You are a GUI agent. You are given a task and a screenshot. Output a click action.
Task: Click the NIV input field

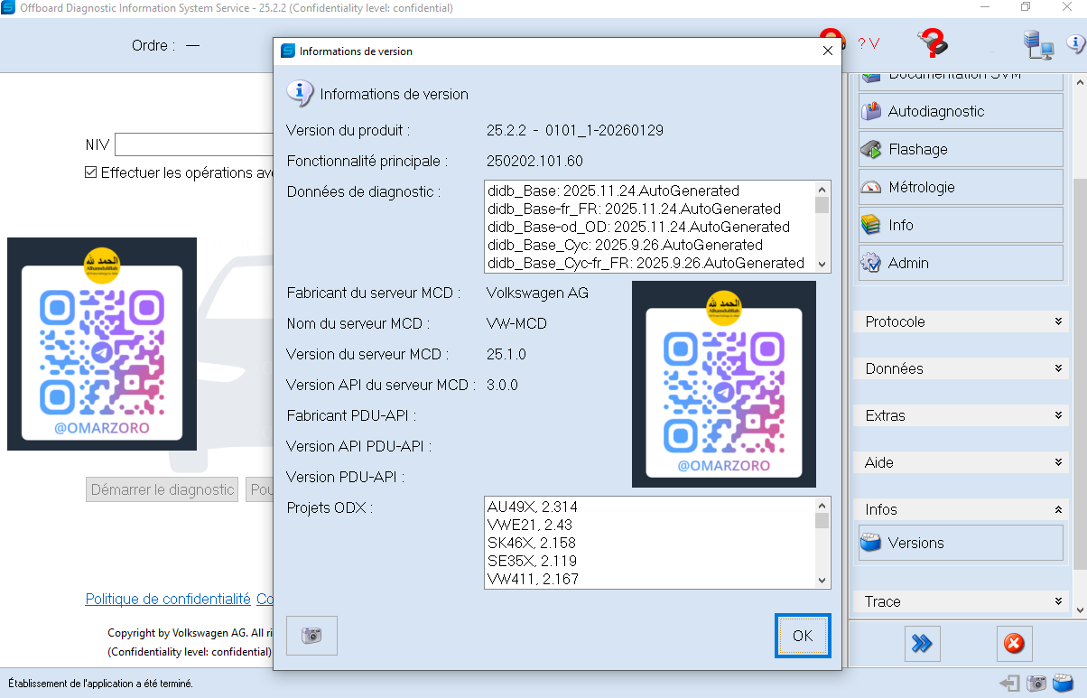click(x=194, y=144)
